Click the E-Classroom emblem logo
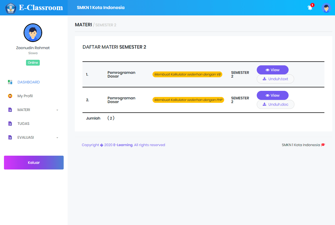Screen dimensions: 335x225 [11, 8]
